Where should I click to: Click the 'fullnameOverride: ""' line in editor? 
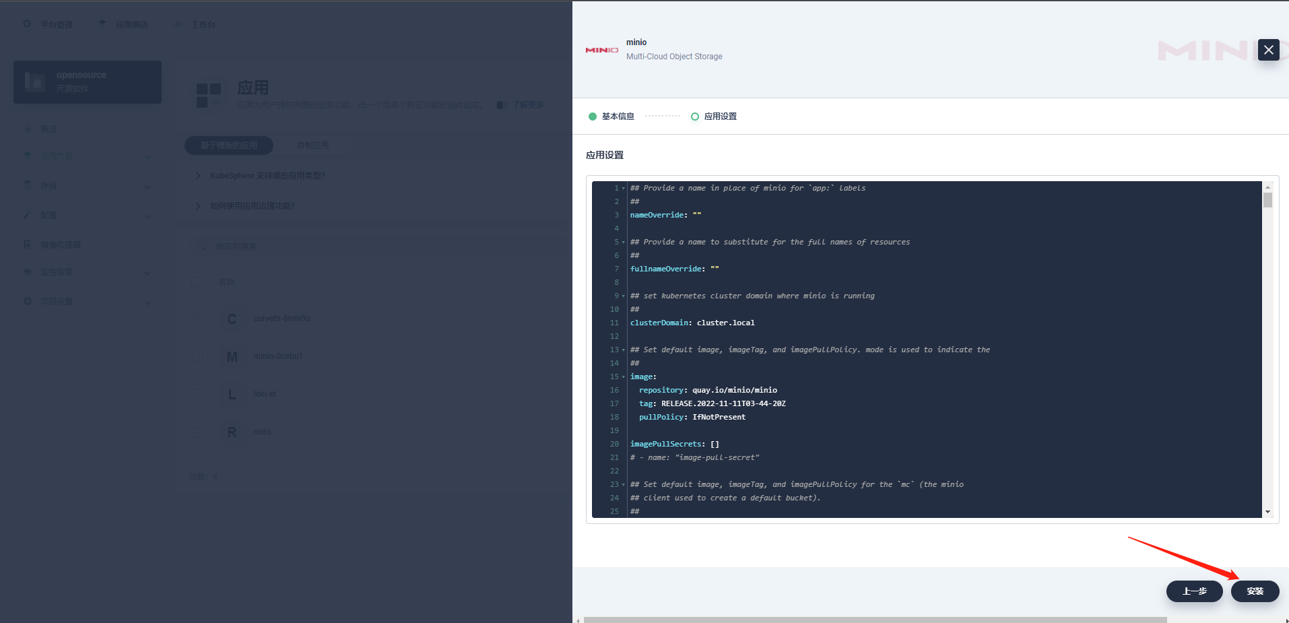675,269
